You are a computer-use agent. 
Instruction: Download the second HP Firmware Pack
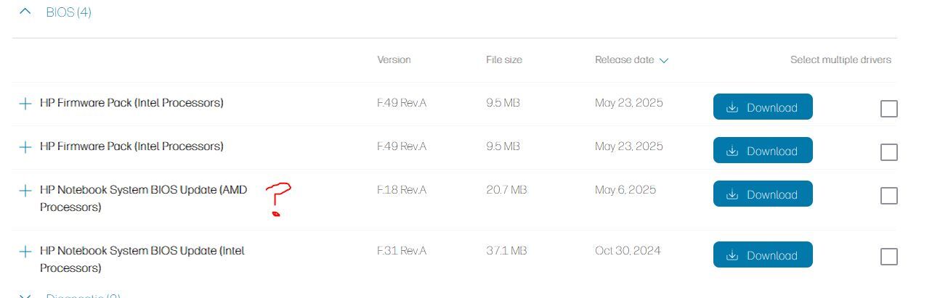(x=762, y=151)
